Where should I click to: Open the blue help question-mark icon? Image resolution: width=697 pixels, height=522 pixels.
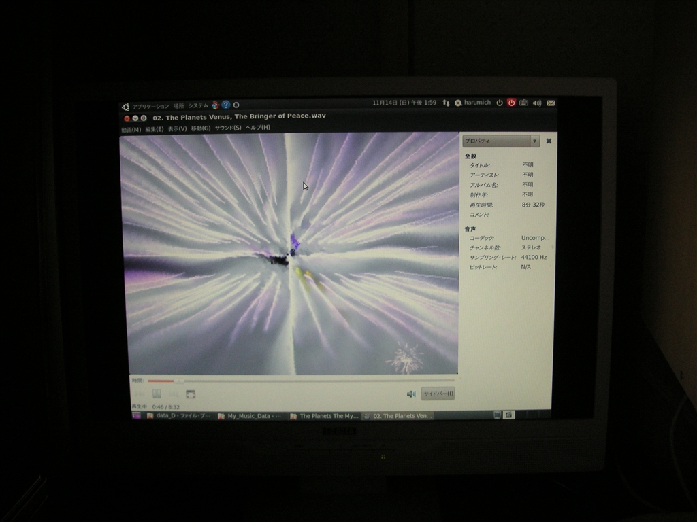[x=226, y=105]
